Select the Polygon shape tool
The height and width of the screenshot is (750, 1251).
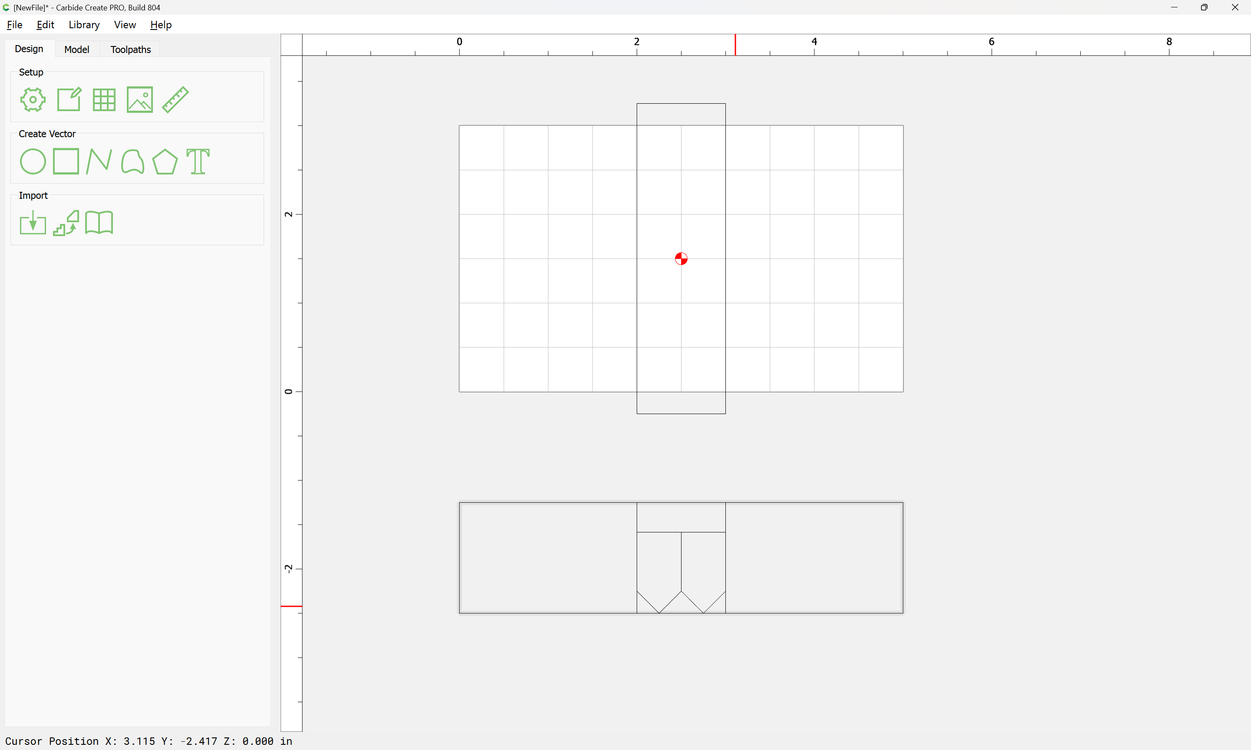point(165,162)
